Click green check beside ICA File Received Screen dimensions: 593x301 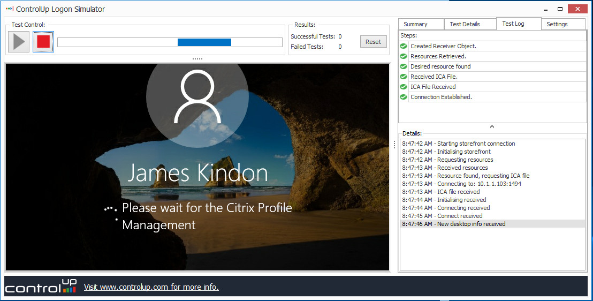(404, 87)
